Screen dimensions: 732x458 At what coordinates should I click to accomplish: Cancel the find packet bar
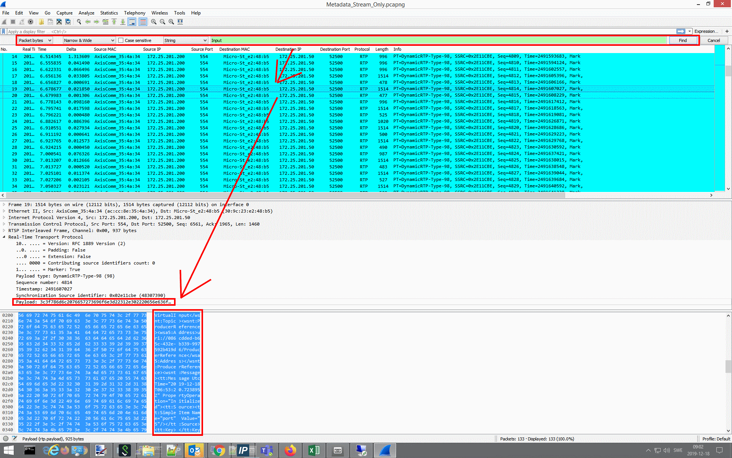point(714,40)
